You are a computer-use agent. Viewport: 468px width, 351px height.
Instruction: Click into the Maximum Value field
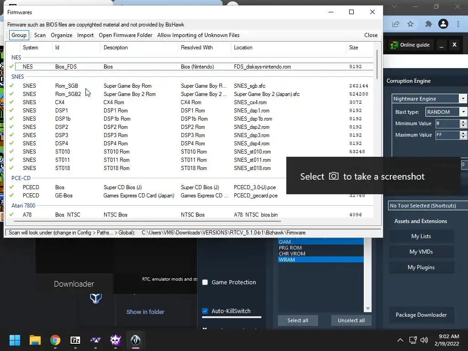click(447, 135)
